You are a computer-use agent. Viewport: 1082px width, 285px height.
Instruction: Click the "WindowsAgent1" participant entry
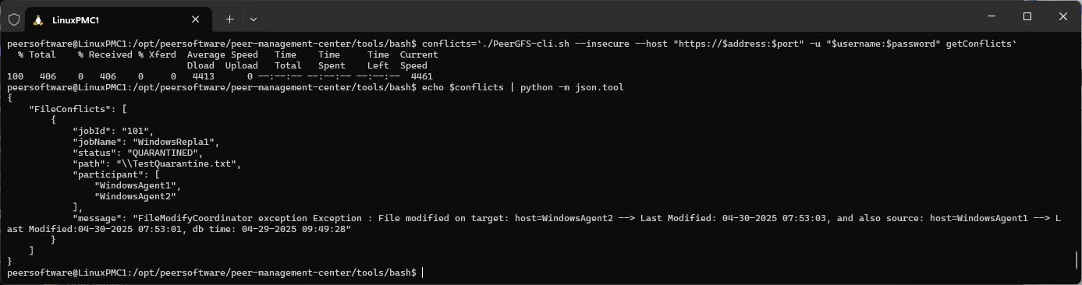tap(137, 185)
